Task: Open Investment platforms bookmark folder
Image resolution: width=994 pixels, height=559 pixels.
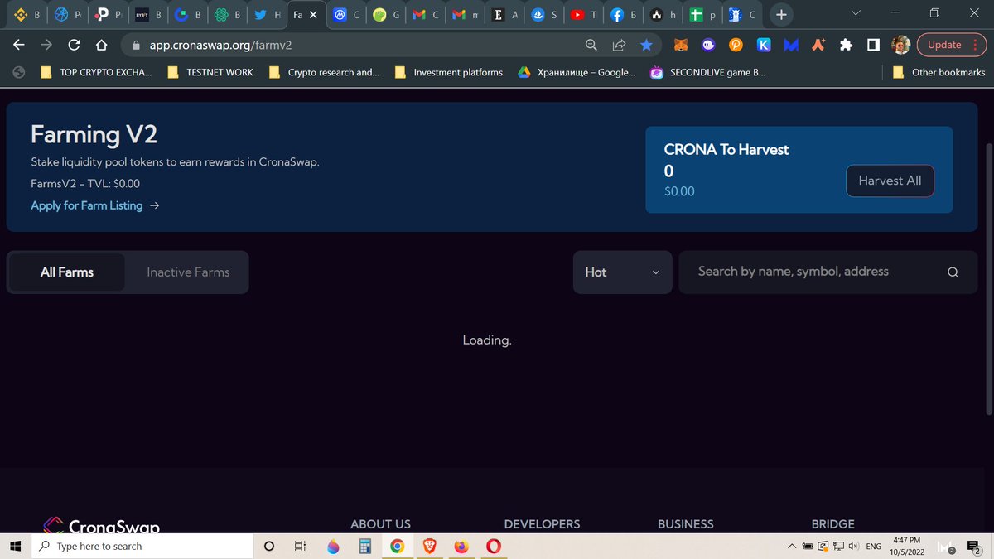Action: point(449,72)
